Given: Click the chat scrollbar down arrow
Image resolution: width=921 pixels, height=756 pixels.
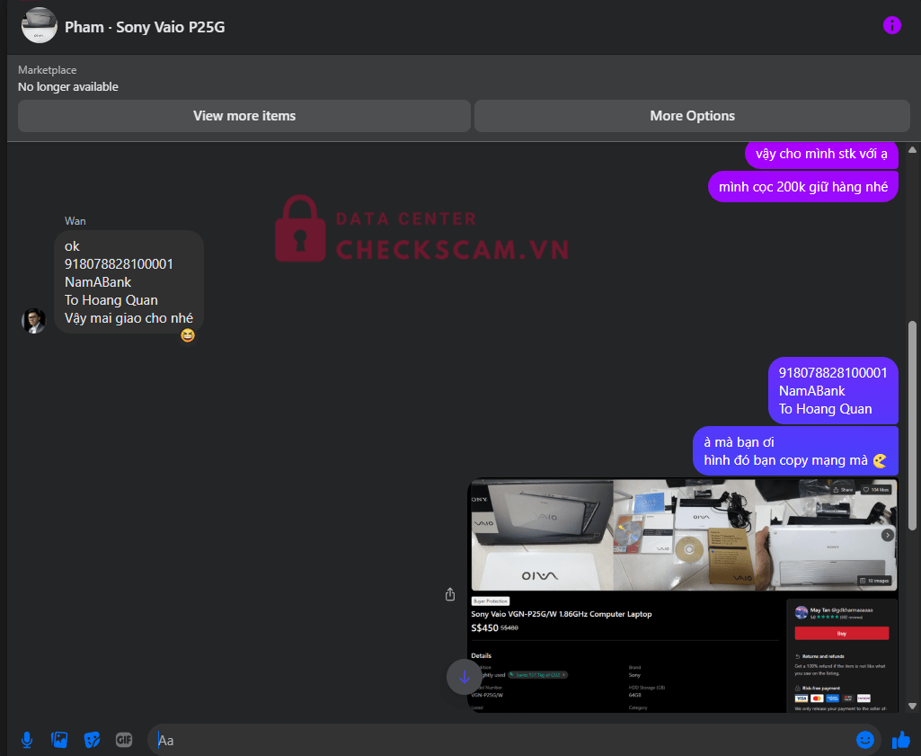Looking at the screenshot, I should [912, 706].
